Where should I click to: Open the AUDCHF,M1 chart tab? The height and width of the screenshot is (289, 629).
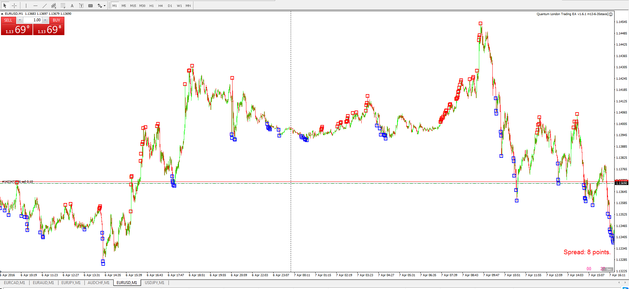[99, 283]
